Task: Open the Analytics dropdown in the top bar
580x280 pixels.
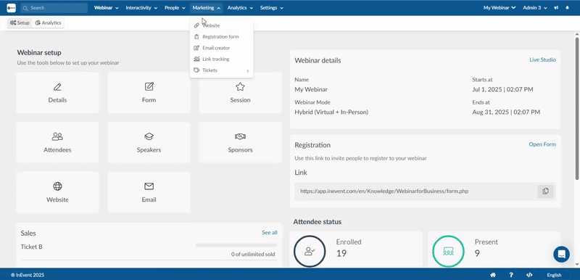Action: (x=240, y=8)
